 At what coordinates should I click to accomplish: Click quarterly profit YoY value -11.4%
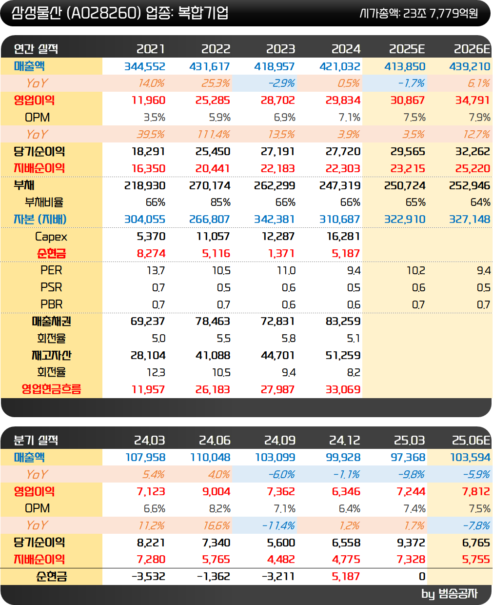pyautogui.click(x=278, y=526)
